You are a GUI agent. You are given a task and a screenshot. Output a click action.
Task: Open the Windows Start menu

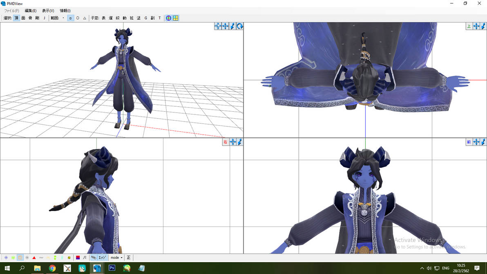coord(7,268)
